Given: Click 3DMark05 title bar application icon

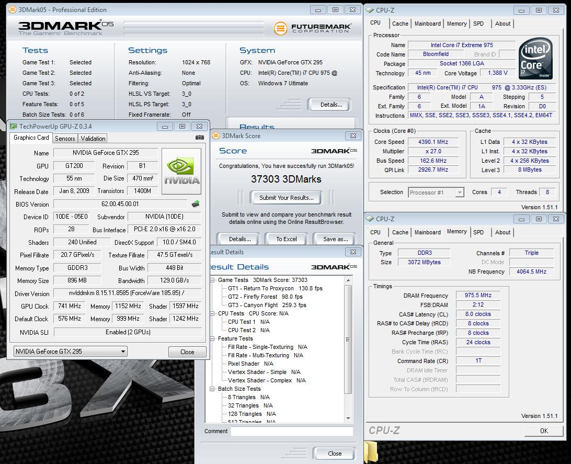Looking at the screenshot, I should [13, 9].
